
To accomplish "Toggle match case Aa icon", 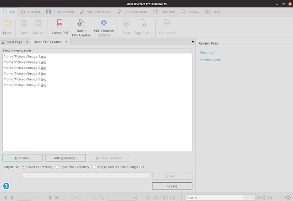I will pyautogui.click(x=270, y=197).
